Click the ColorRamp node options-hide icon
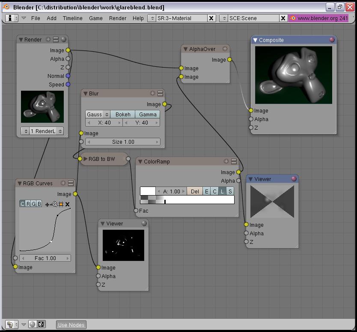 click(x=234, y=161)
